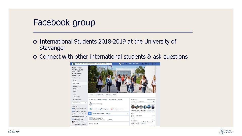
Task: Select the Add Photo/Video tab in the composer
Action: [103, 100]
